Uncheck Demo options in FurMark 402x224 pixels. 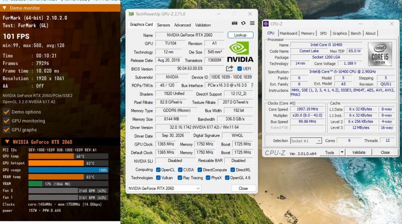pos(6,112)
